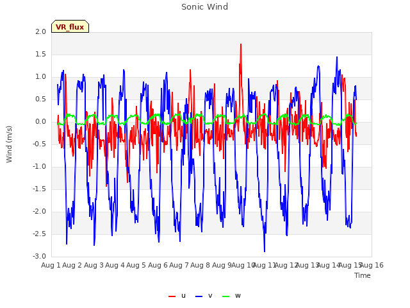Viewport: 410px width, 308px height.
Task: Select the Aug 2 x-axis label
Action: coord(72,265)
